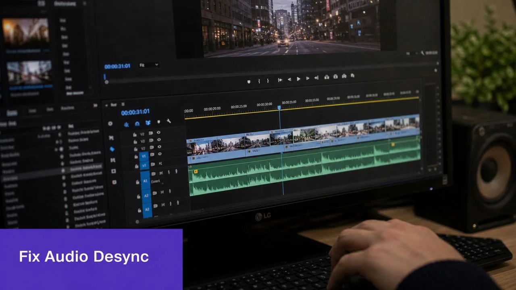This screenshot has height=290, width=516.
Task: Click the Program monitor's small blue playhead
Action: click(x=104, y=77)
